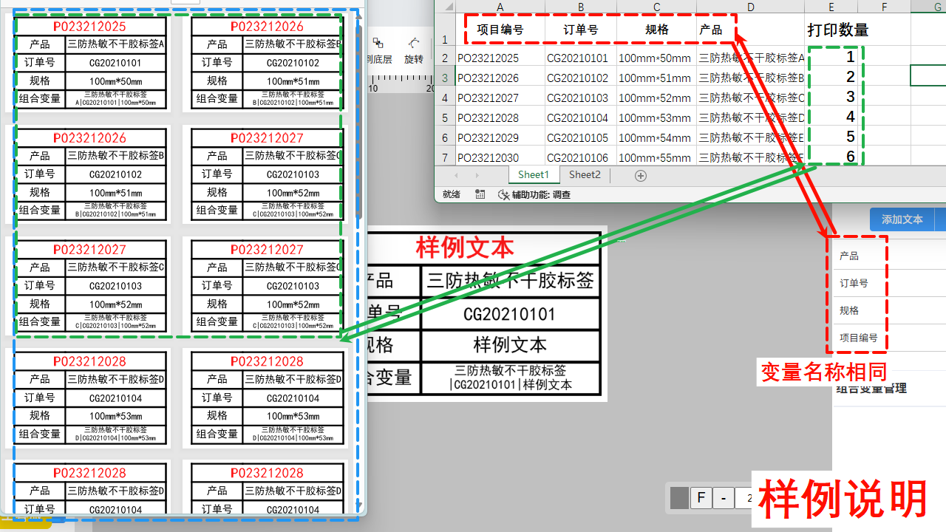Click Excel cell PO23212030

(x=500, y=157)
